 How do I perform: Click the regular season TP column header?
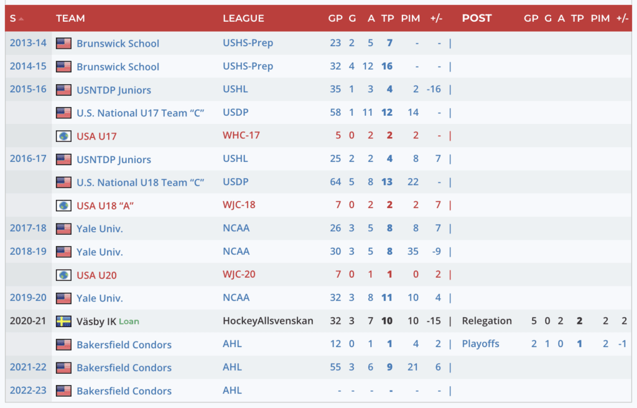pos(388,19)
